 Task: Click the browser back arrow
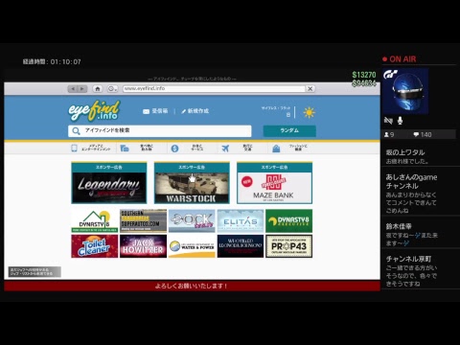pyautogui.click(x=73, y=88)
